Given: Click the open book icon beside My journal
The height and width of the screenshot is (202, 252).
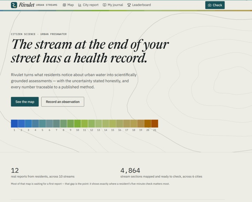Looking at the screenshot, I should point(104,5).
